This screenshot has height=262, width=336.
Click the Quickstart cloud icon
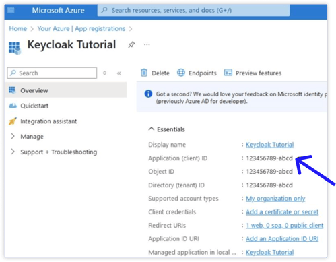click(13, 106)
